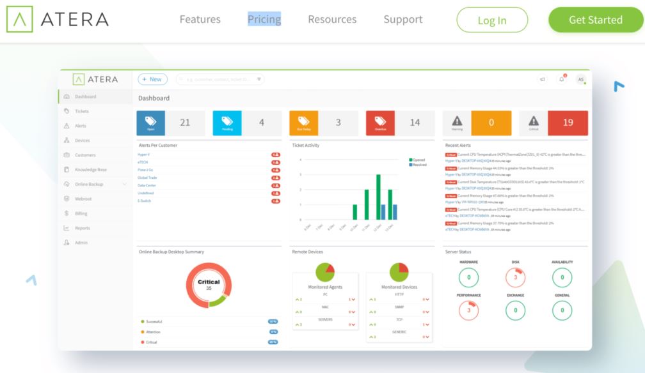Image resolution: width=645 pixels, height=373 pixels.
Task: Click the Devices network icon in the sidebar
Action: pos(67,140)
